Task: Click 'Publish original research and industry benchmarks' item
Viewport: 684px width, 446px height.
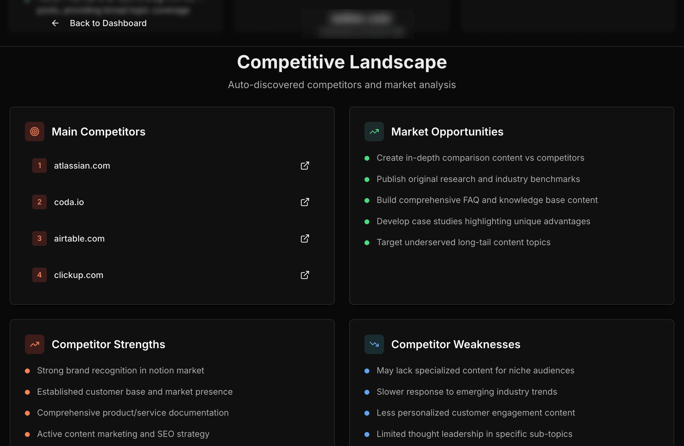Action: click(x=478, y=179)
